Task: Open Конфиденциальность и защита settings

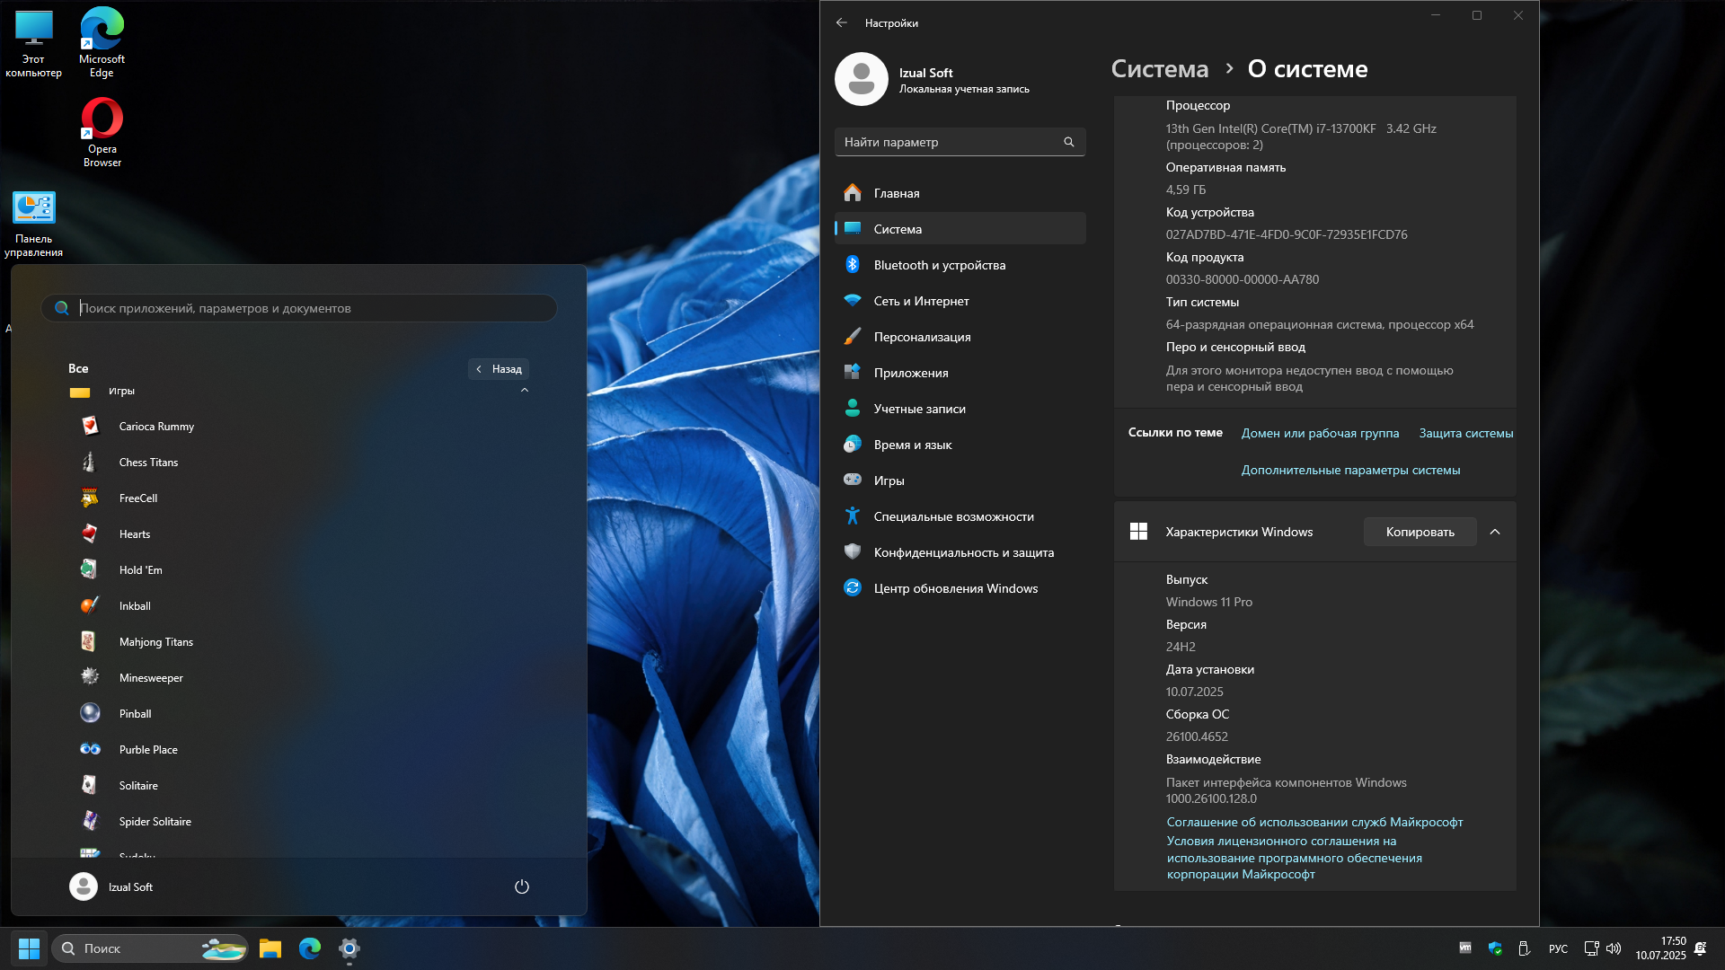Action: point(960,552)
